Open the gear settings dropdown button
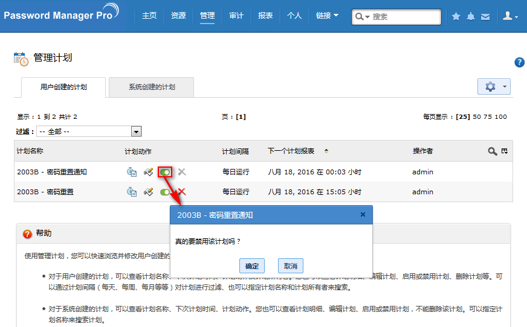 (494, 86)
